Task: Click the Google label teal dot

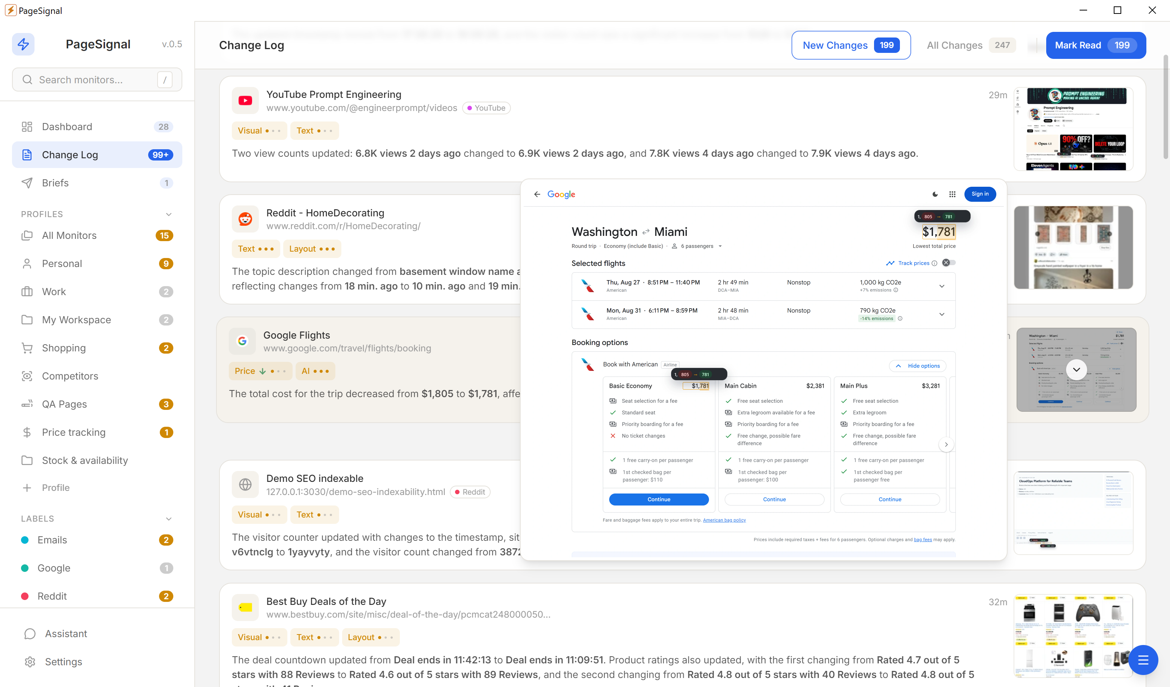Action: click(x=25, y=568)
